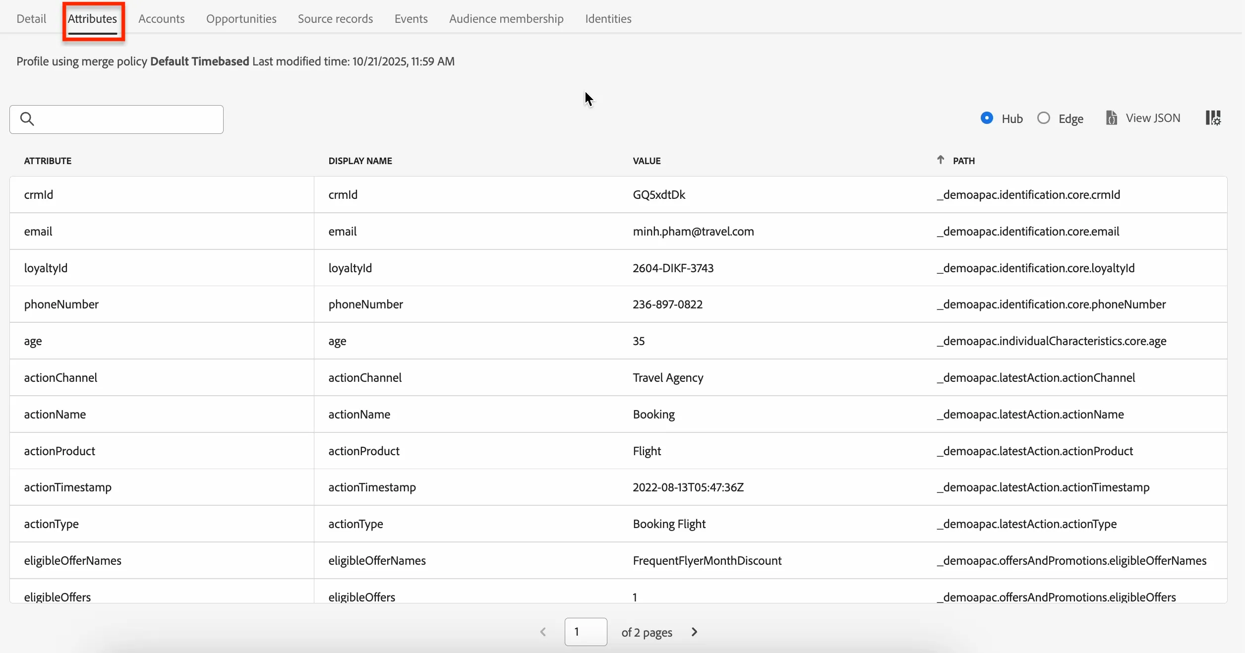Screen dimensions: 1245x653
Task: Click the Booking Flight value
Action: click(669, 524)
